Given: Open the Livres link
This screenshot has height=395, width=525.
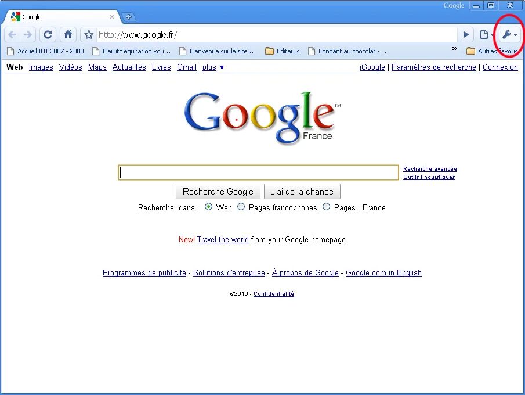Looking at the screenshot, I should tap(161, 67).
